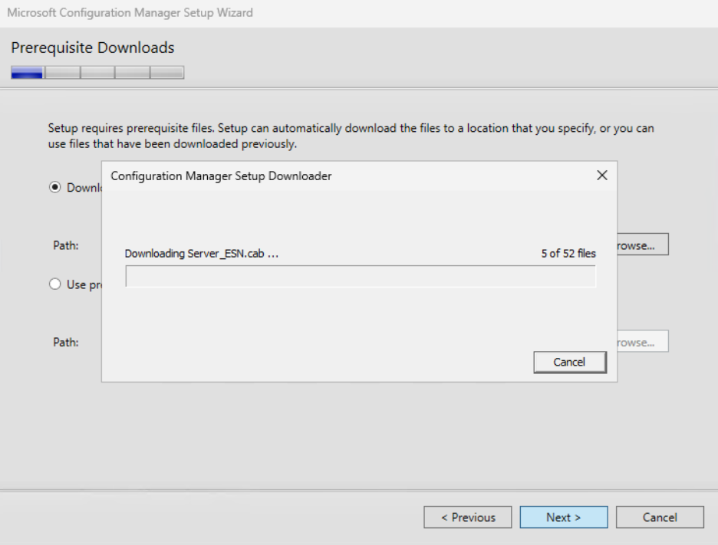
Task: Click the second wizard step indicator segment
Action: (62, 71)
